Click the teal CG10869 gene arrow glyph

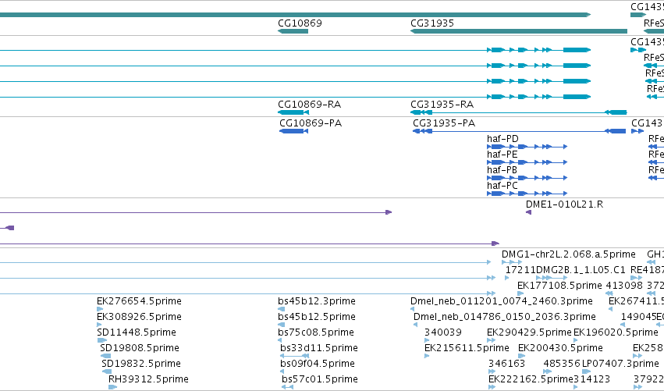(x=293, y=31)
